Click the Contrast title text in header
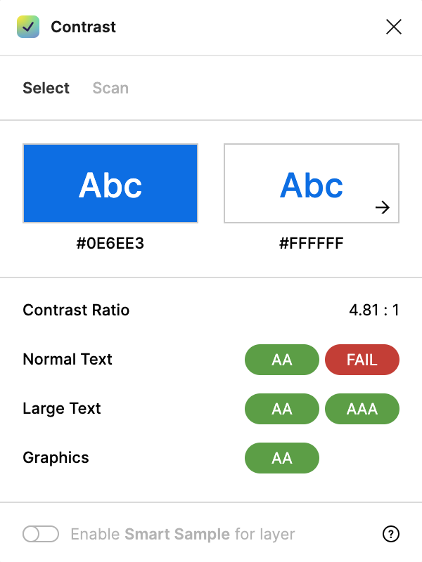The image size is (422, 562). pyautogui.click(x=83, y=27)
